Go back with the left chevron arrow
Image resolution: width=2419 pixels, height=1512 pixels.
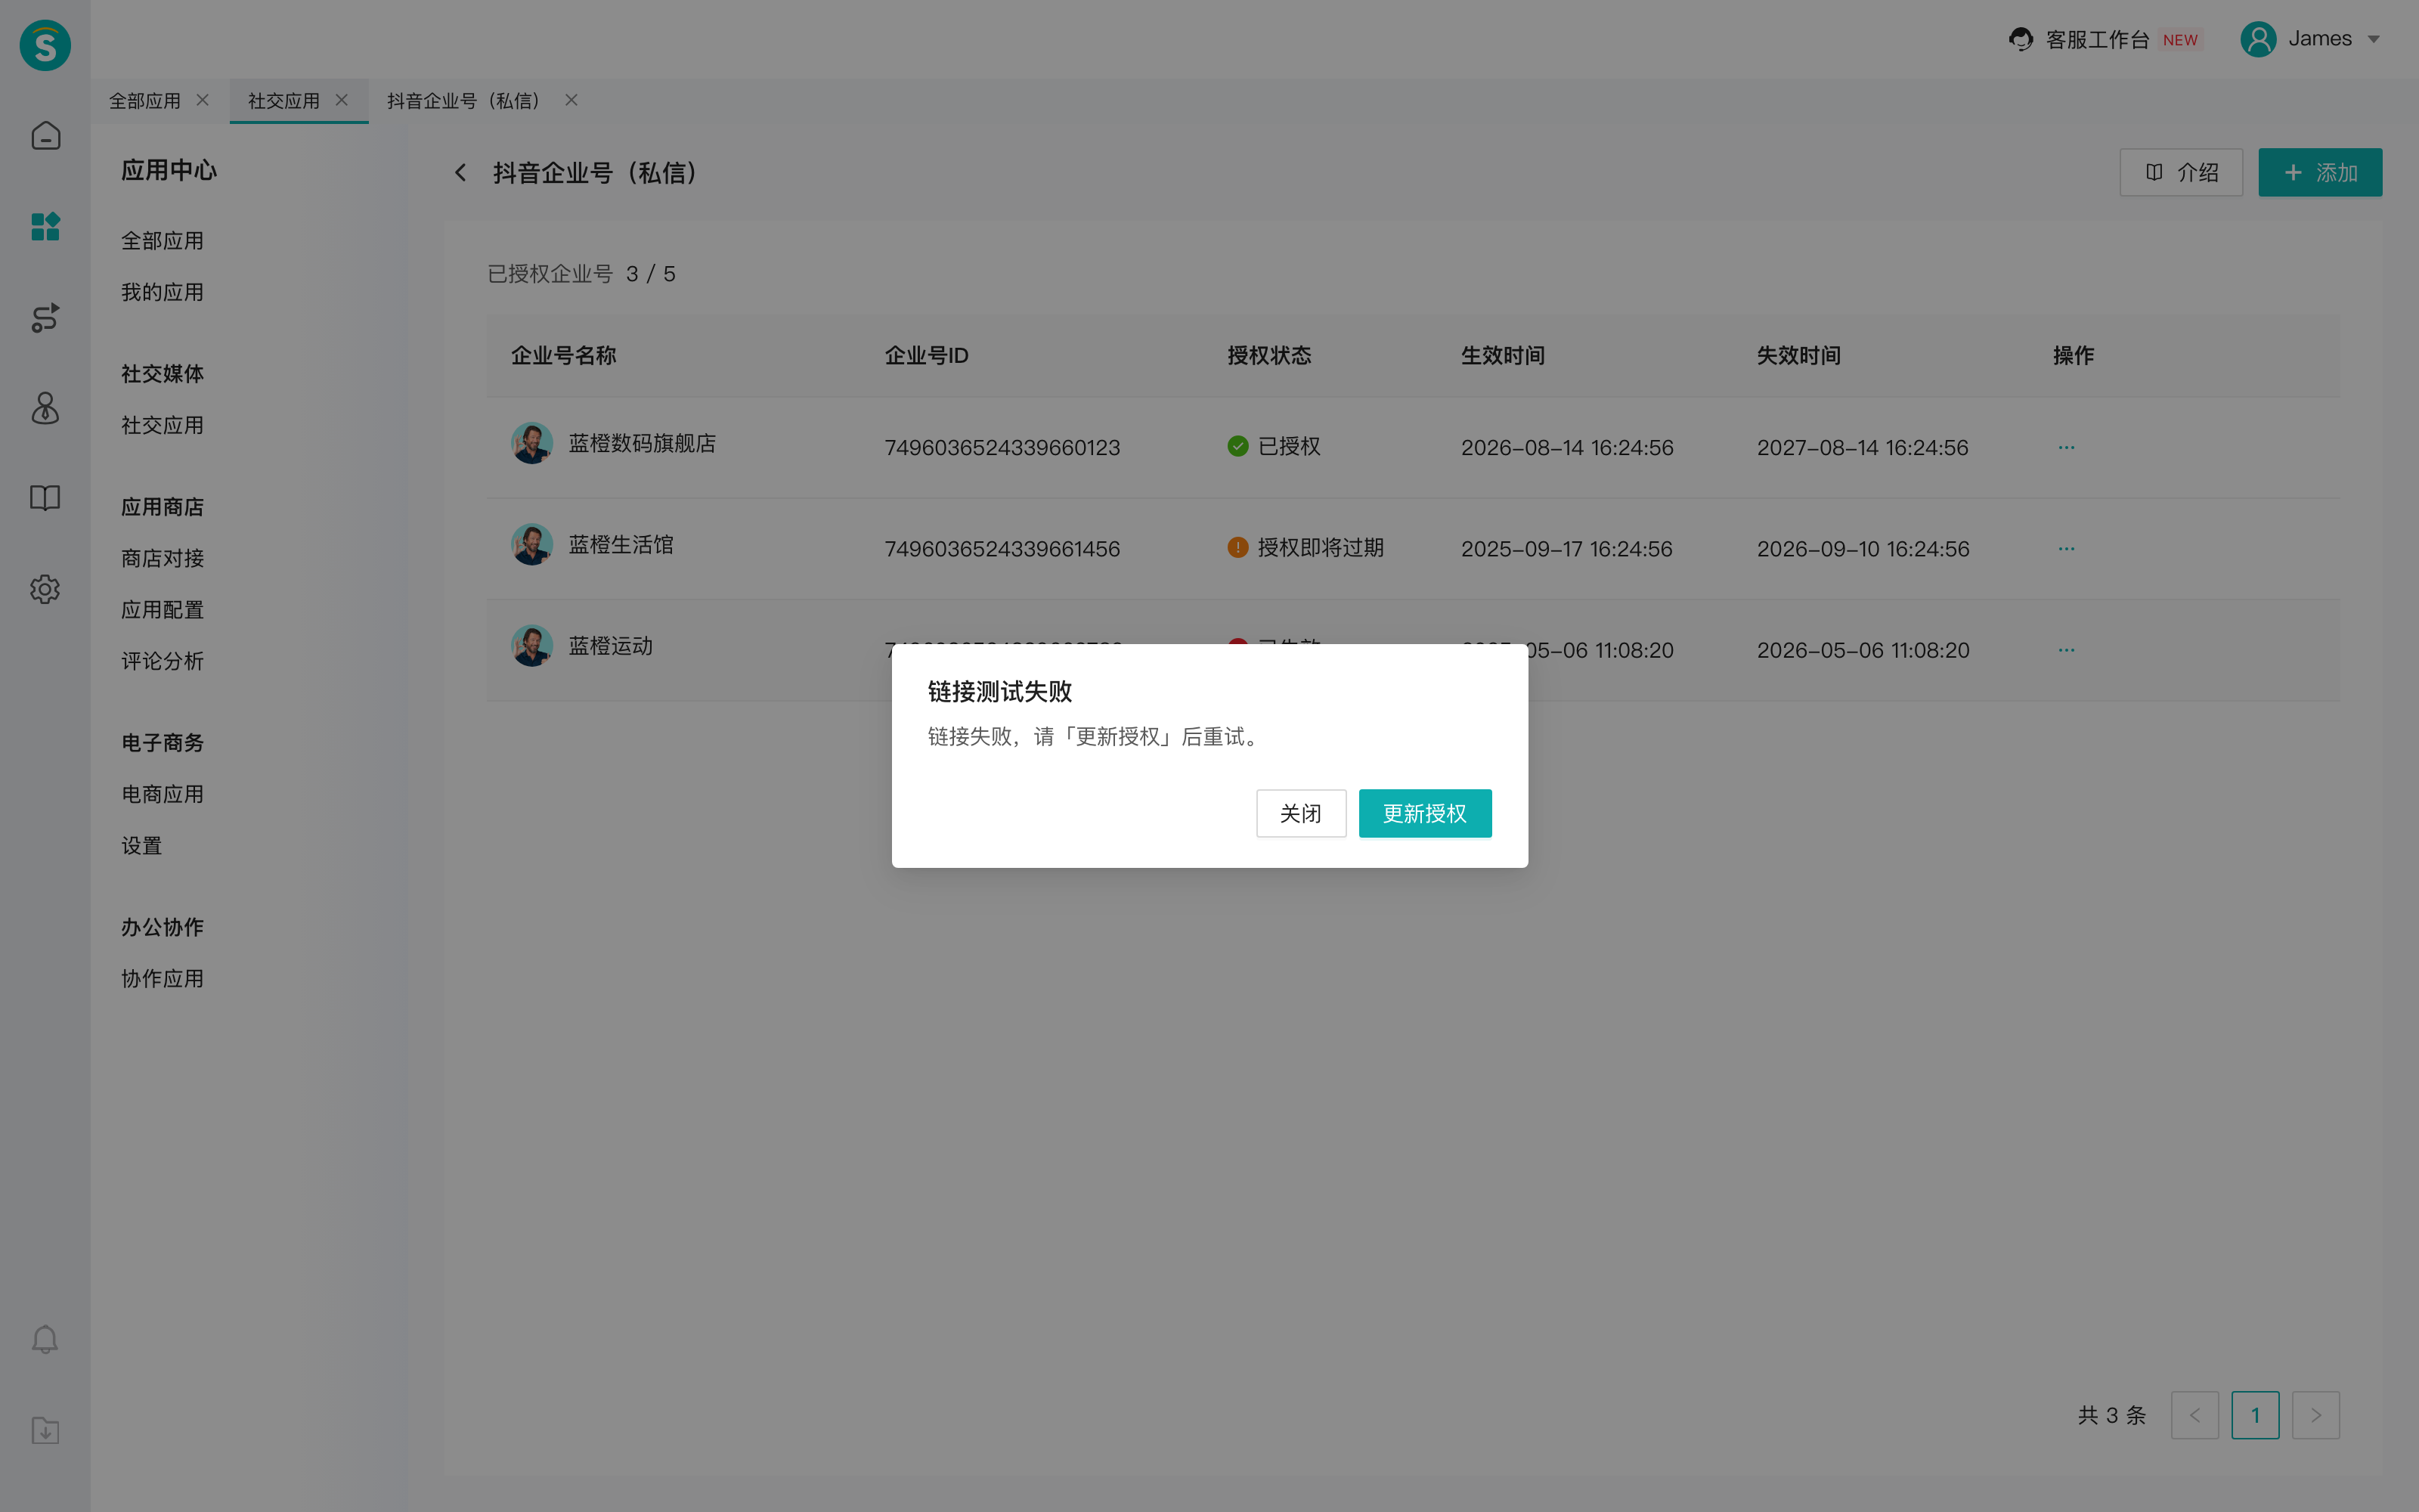point(461,173)
